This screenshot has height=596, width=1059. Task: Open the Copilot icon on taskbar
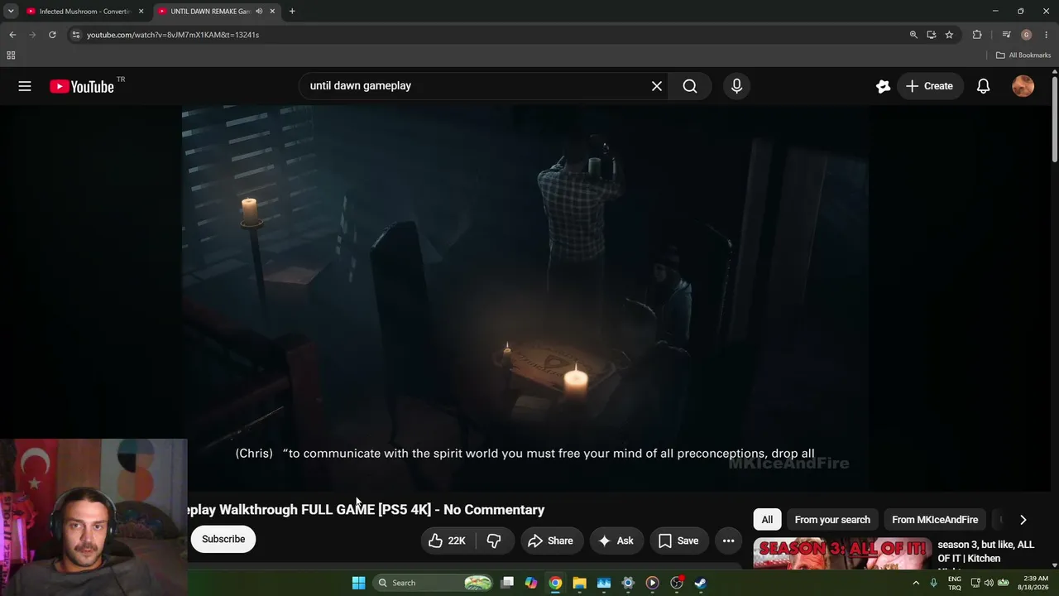tap(531, 583)
